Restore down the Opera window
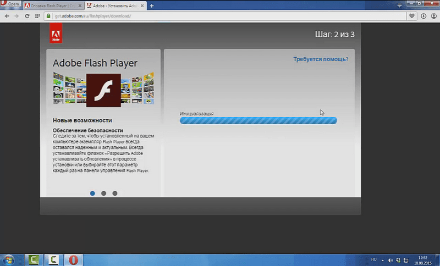This screenshot has width=440, height=266. coord(420,3)
